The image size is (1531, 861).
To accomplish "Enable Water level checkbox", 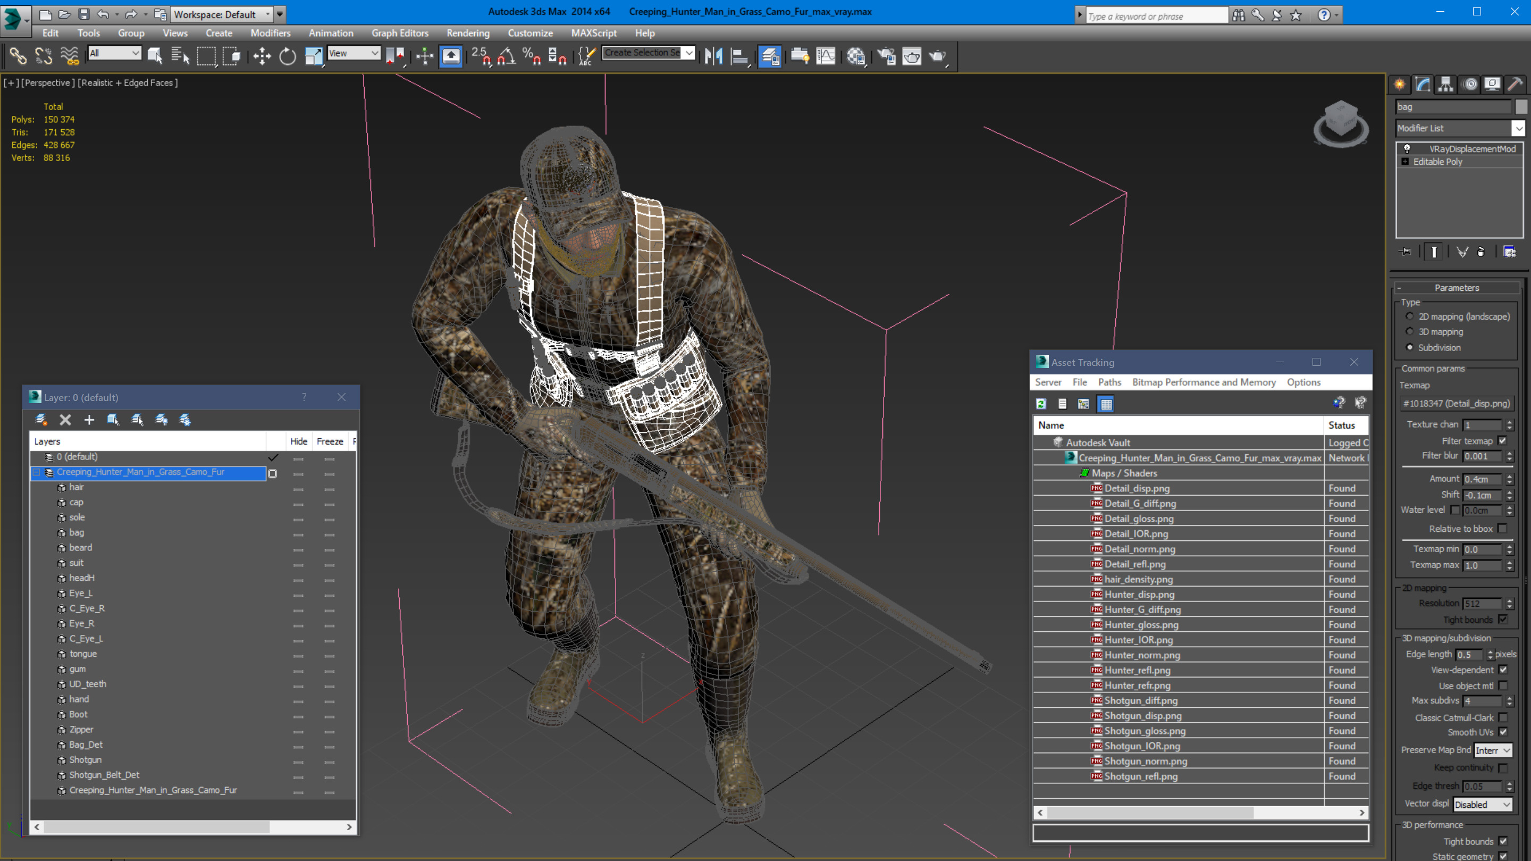I will click(1454, 509).
